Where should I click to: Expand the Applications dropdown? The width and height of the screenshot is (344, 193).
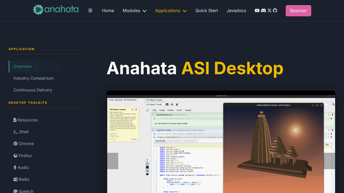click(x=171, y=10)
